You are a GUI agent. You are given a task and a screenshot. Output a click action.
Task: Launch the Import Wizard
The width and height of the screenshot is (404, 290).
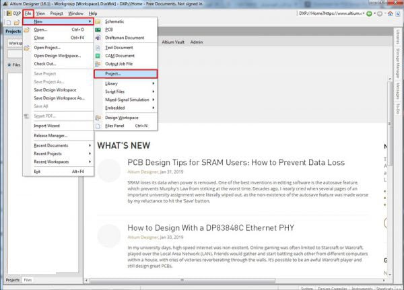coord(59,126)
